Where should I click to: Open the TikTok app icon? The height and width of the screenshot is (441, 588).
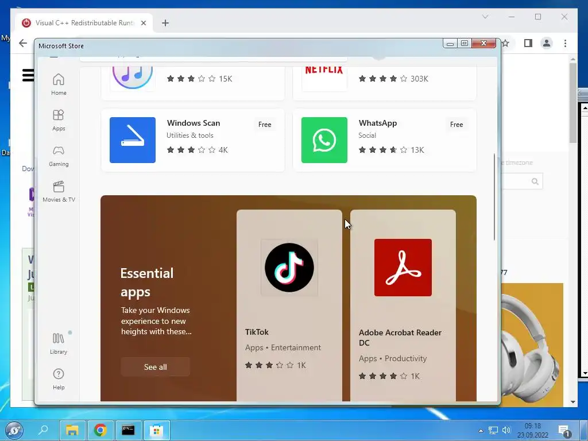pos(289,268)
